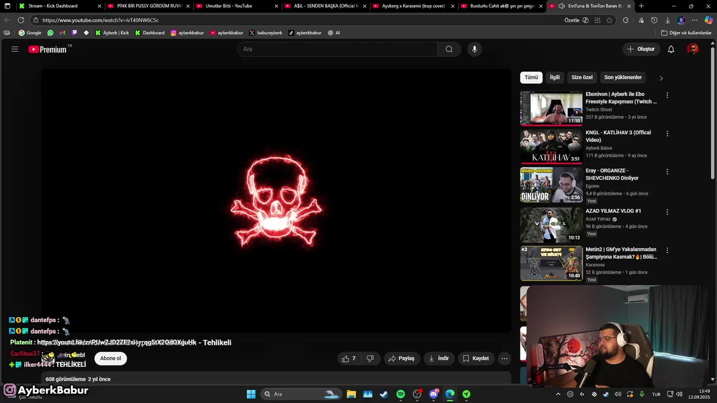Open more actions for the video
This screenshot has height=403, width=717.
[505, 358]
